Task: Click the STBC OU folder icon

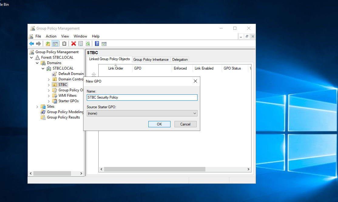Action: [x=55, y=85]
